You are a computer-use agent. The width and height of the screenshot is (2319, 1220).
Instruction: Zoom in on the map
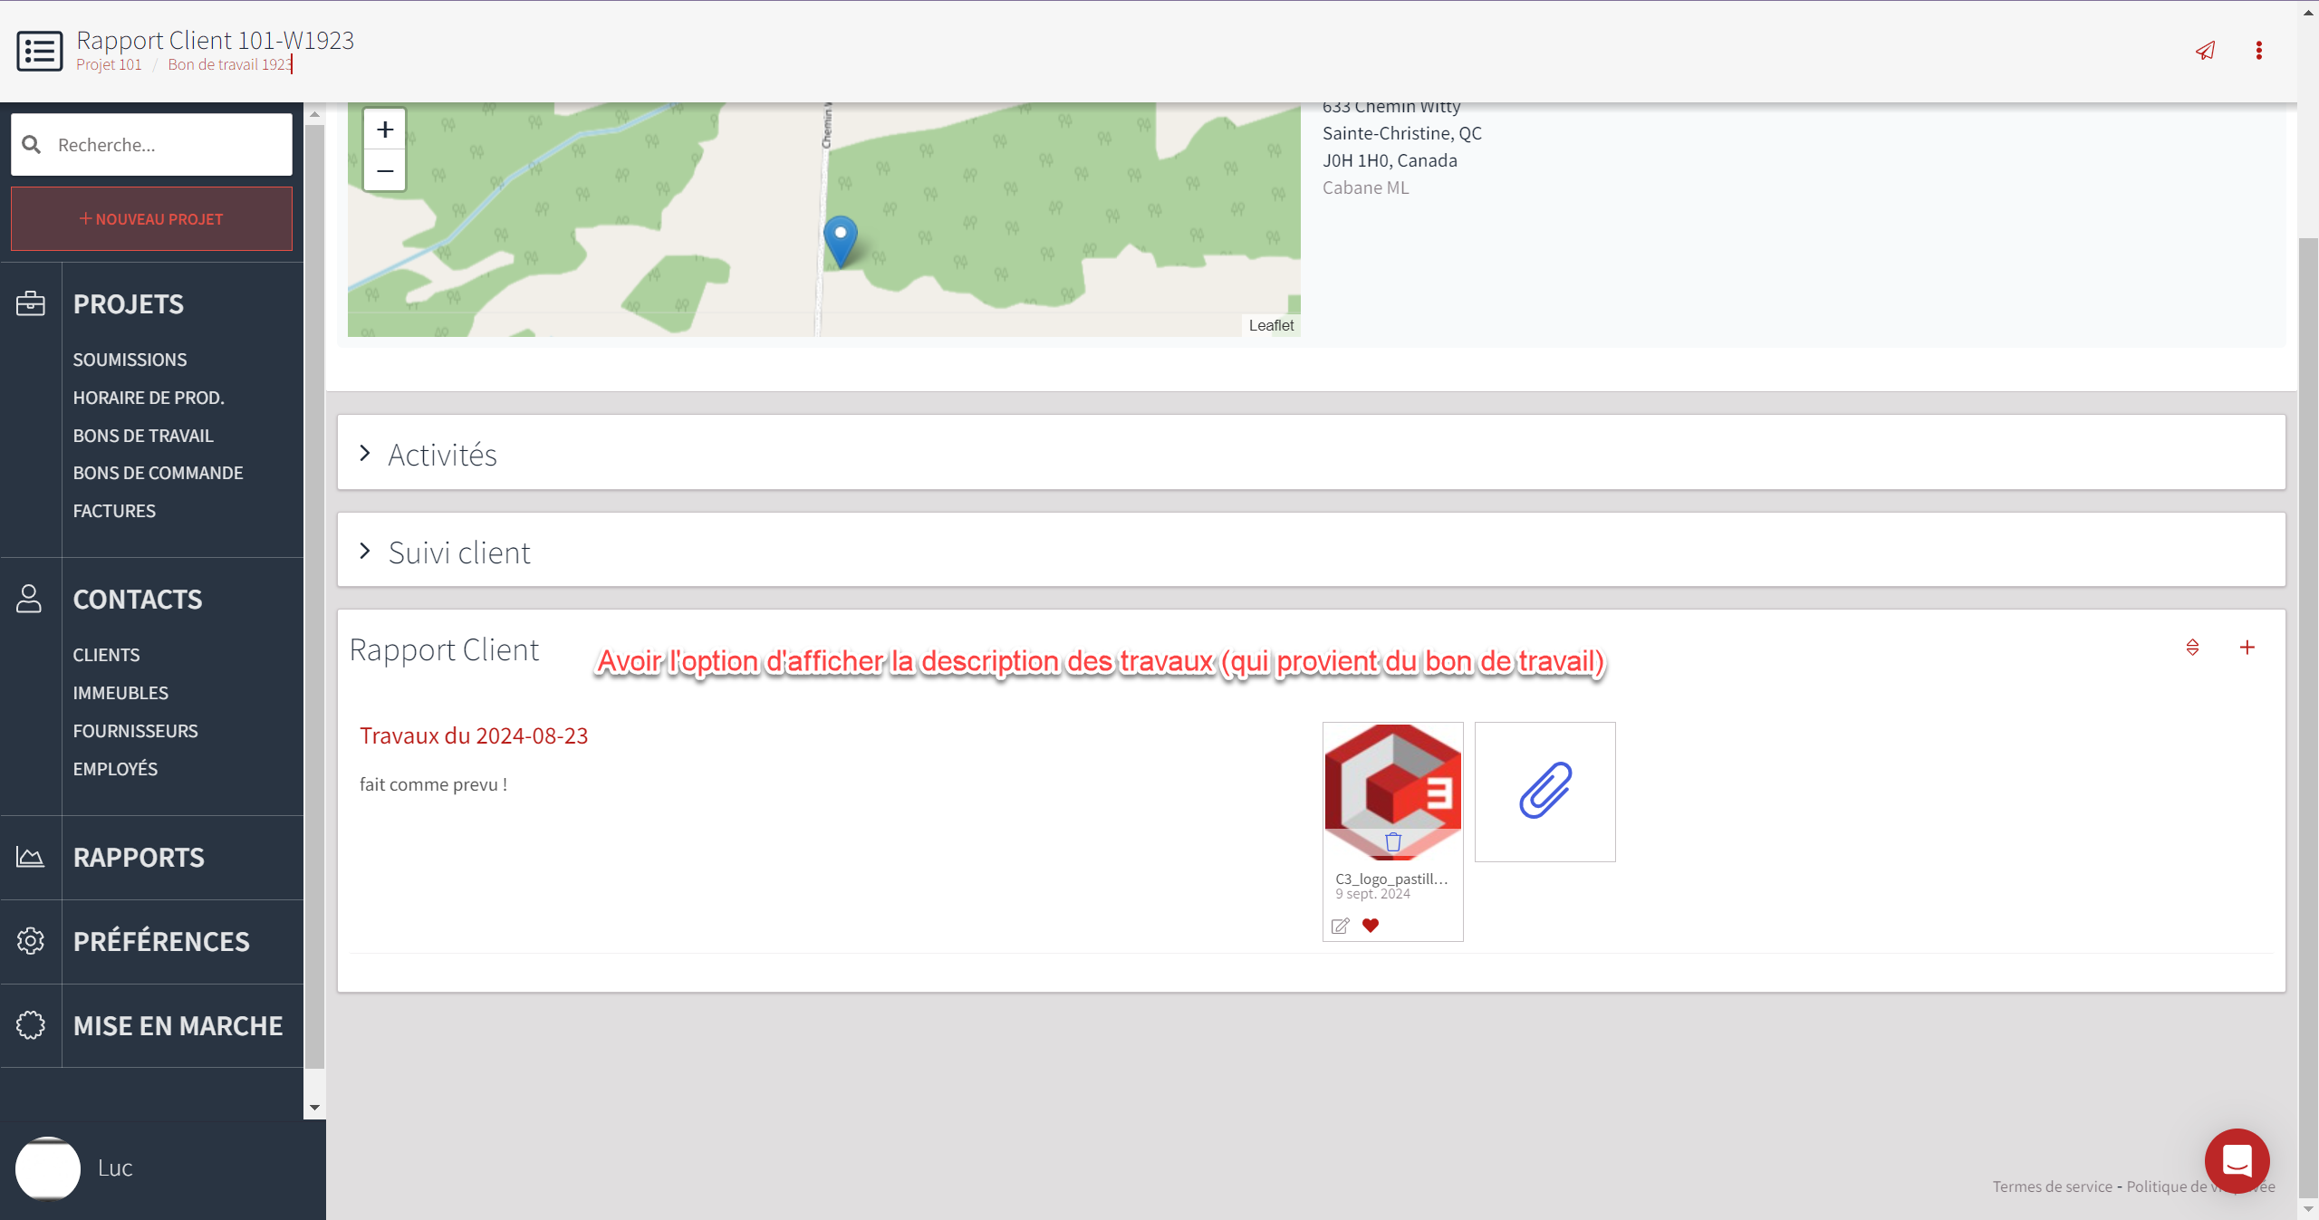(385, 130)
